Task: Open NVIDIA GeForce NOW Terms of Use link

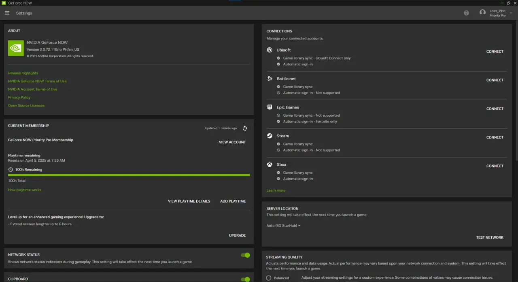Action: point(37,81)
